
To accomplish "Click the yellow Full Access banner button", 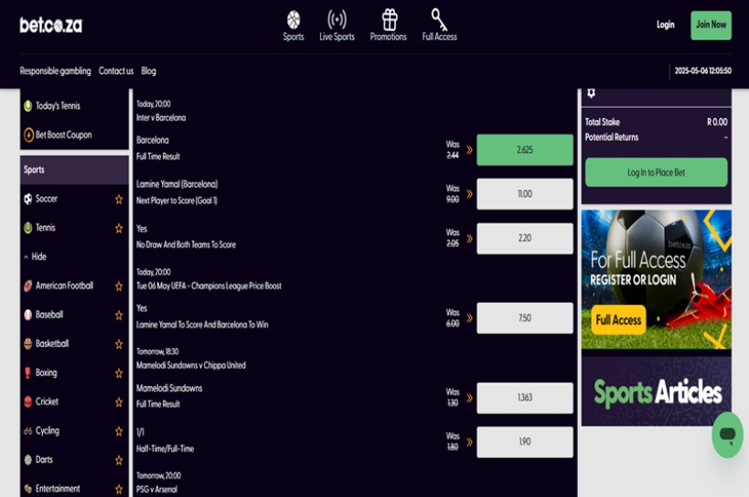I will tap(618, 319).
